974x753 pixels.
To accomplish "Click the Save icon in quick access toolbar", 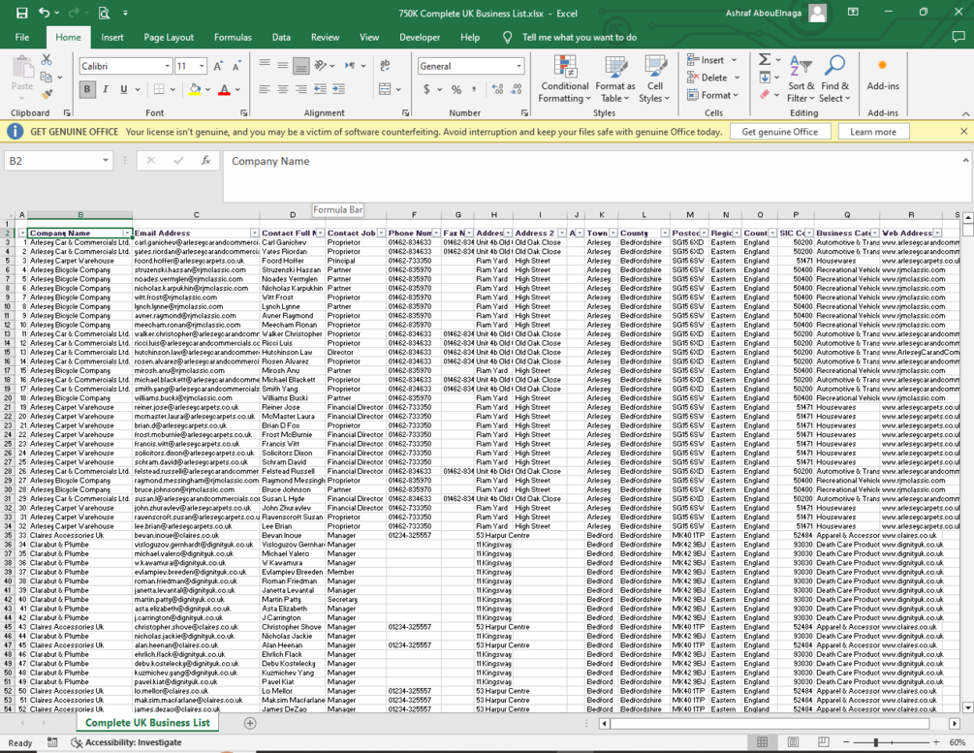I will point(21,13).
